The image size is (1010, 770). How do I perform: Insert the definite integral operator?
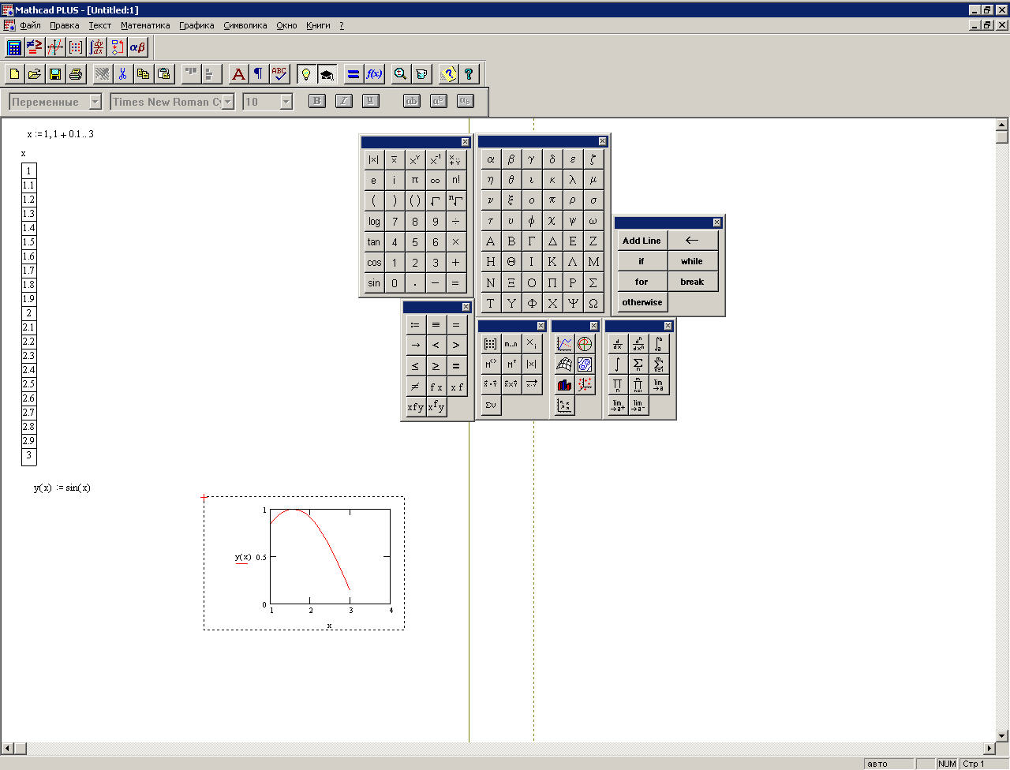click(x=658, y=344)
